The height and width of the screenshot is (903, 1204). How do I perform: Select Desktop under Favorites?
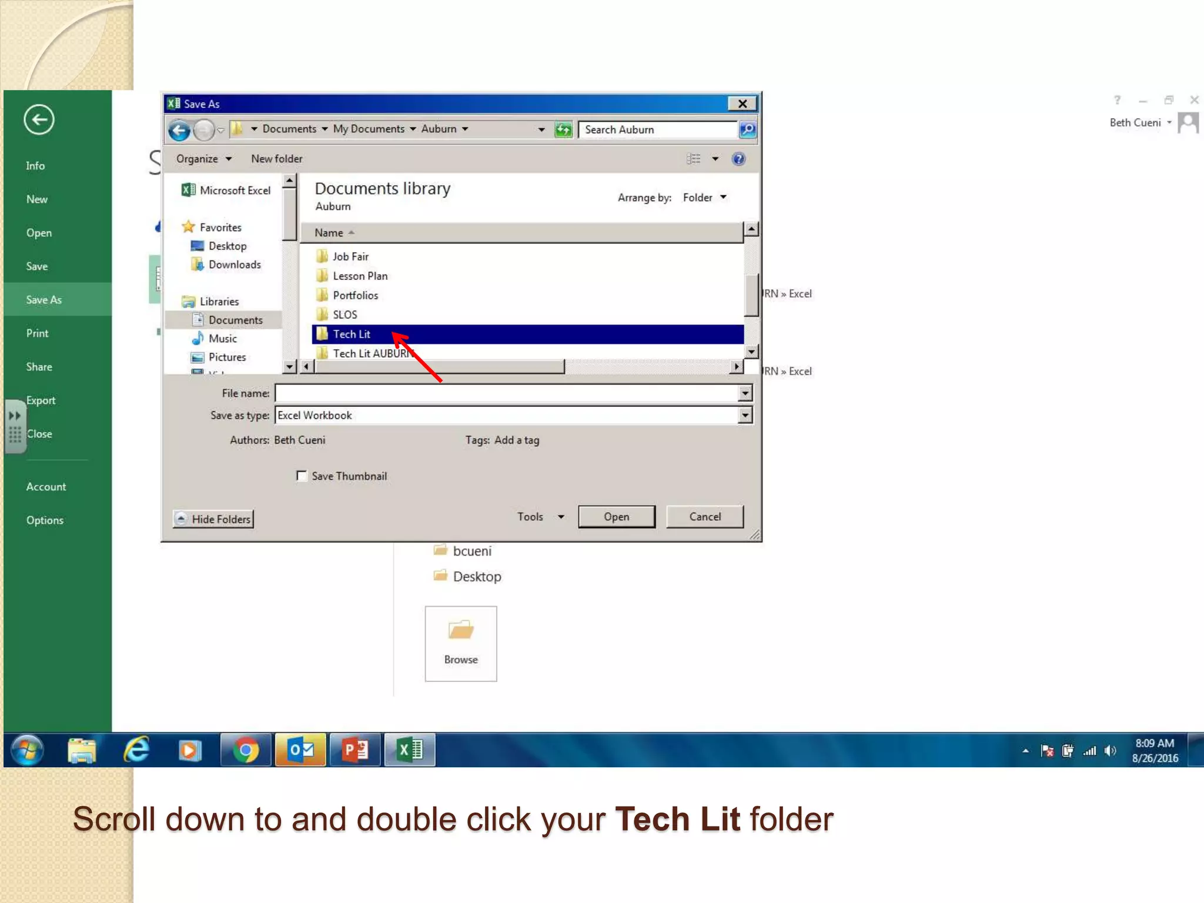[x=219, y=246]
